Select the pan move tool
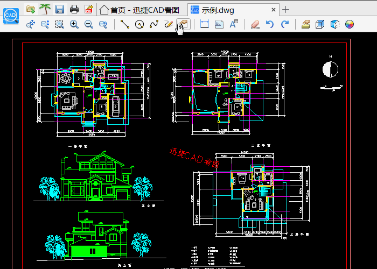 pos(31,24)
